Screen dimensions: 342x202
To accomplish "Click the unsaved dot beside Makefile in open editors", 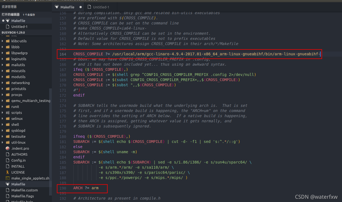I will (3, 21).
